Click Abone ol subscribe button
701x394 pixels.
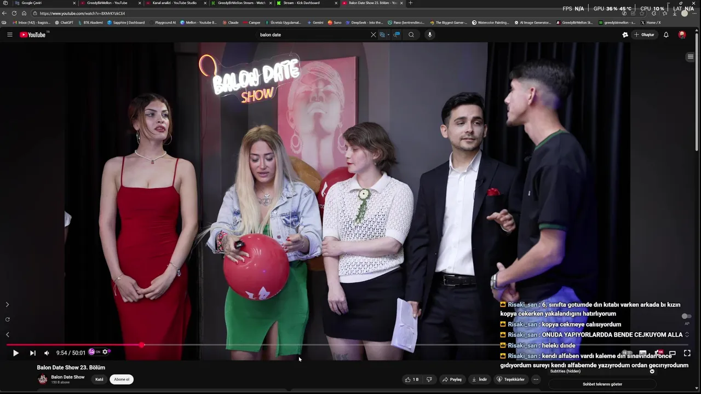point(122,379)
